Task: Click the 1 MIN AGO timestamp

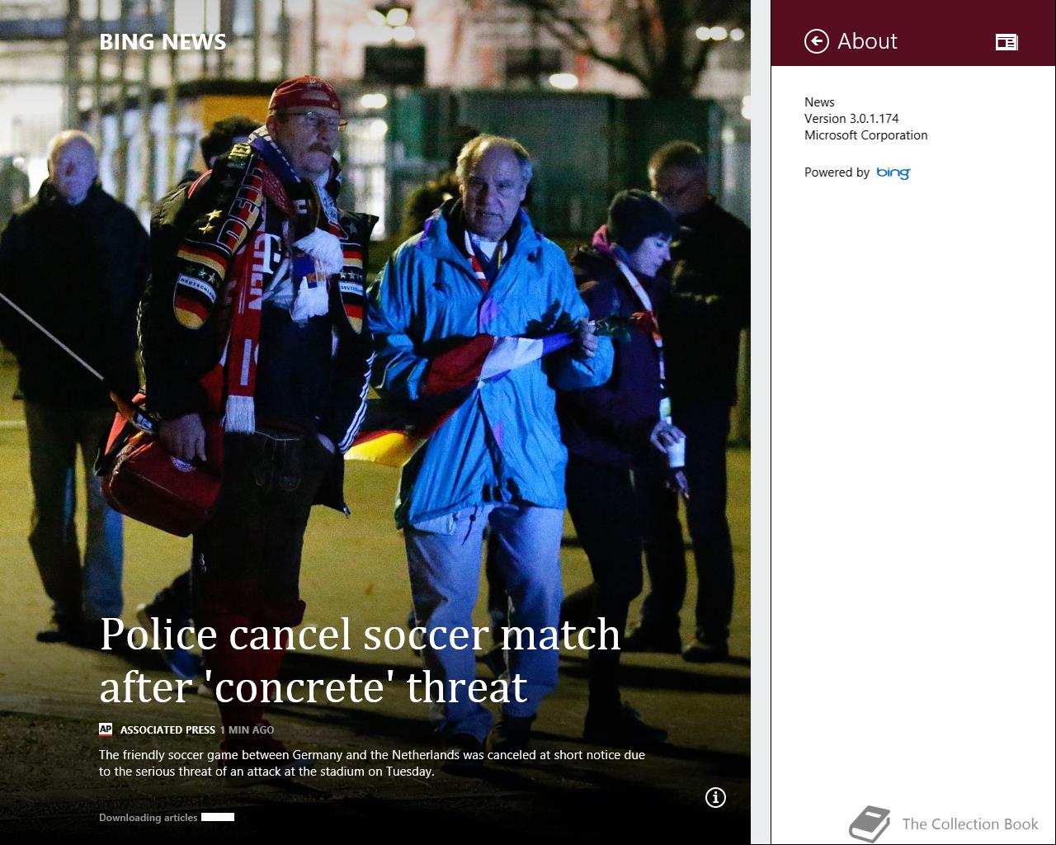Action: [247, 730]
